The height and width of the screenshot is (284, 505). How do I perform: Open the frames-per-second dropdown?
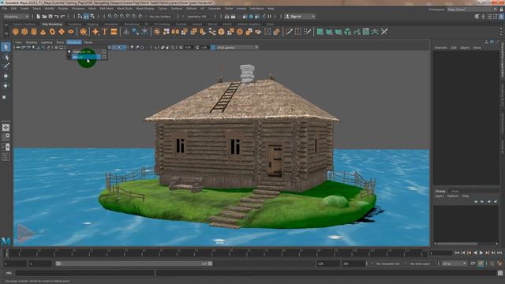click(x=454, y=263)
